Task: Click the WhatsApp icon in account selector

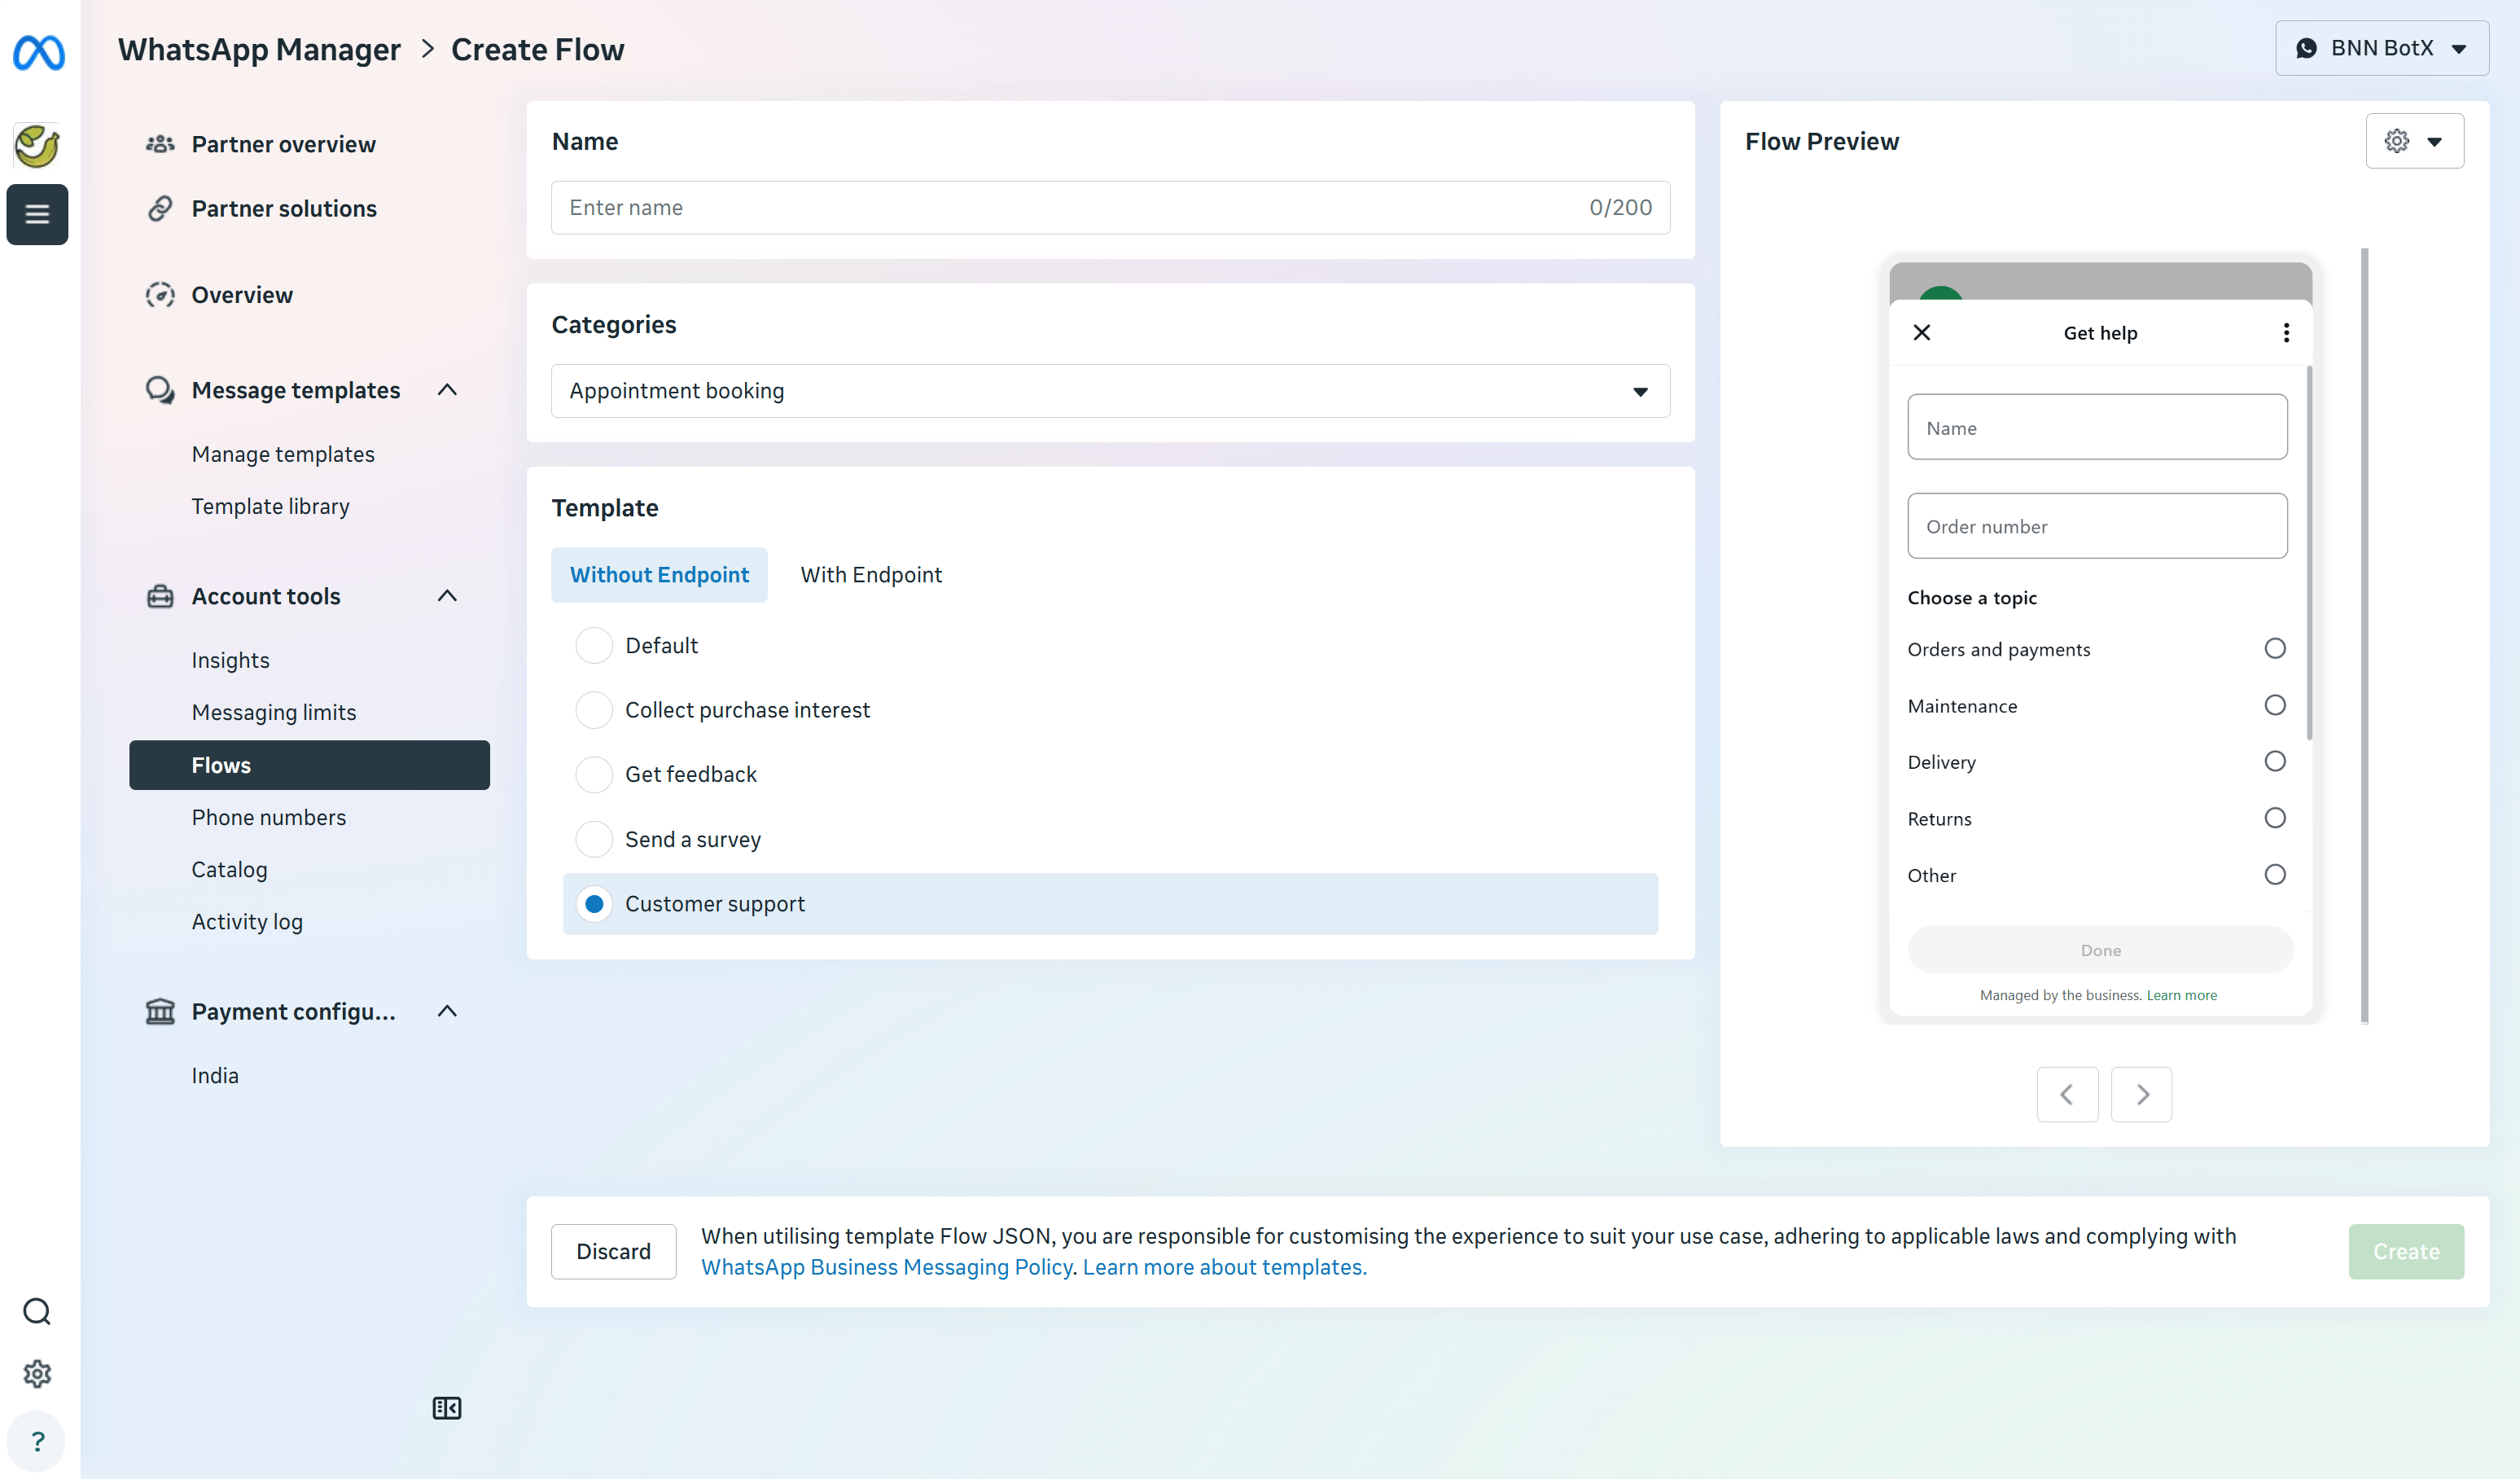Action: click(2306, 48)
